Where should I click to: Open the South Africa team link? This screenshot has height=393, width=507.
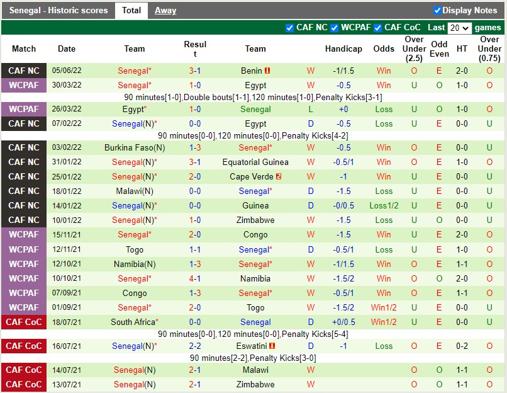[x=133, y=322]
